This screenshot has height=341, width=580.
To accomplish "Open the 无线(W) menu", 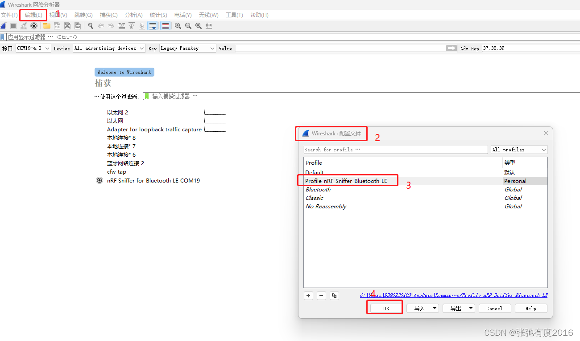I will tap(208, 15).
